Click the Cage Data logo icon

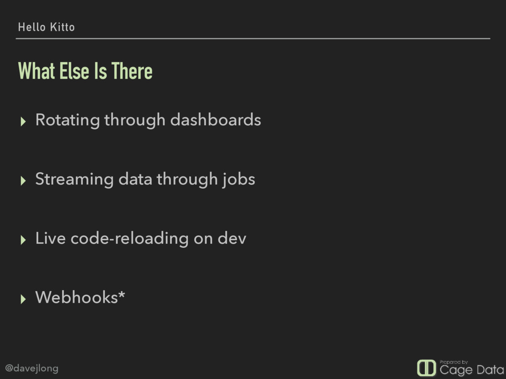(x=426, y=368)
